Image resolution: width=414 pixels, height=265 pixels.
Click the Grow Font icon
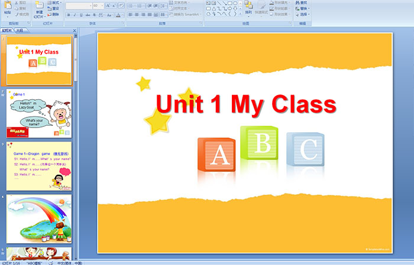pos(108,5)
